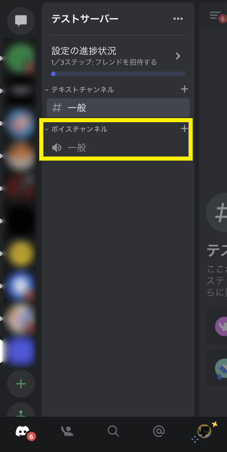Collapse the テキストチャンネル category

[x=80, y=90]
